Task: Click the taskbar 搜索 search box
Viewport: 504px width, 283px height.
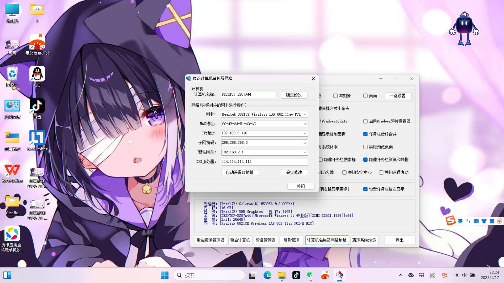Action: (x=209, y=275)
